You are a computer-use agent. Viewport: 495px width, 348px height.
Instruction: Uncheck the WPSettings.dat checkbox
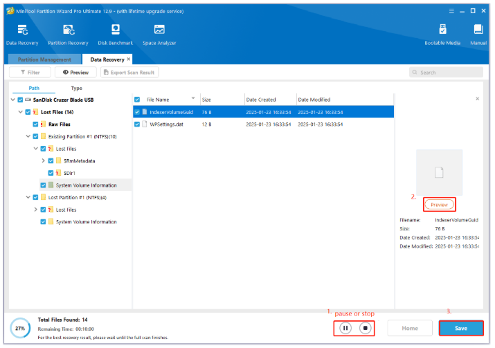(x=137, y=125)
